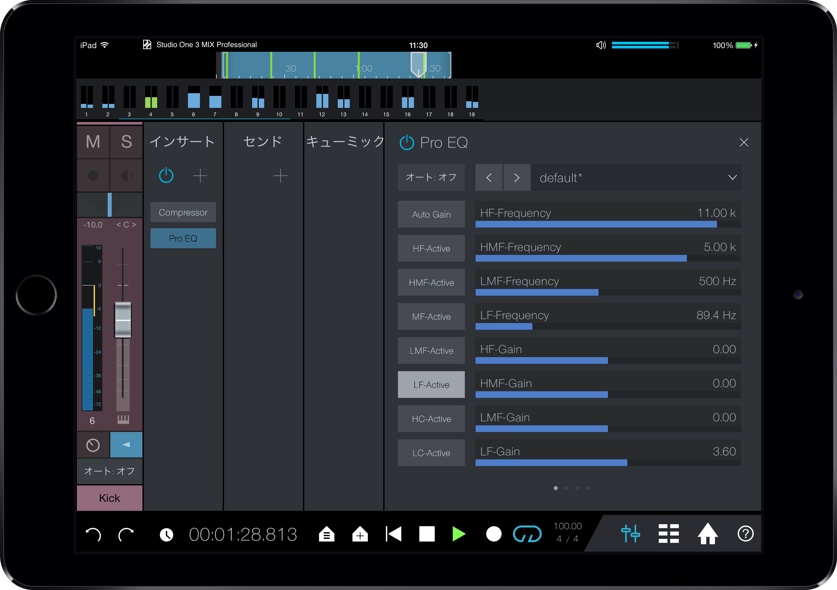Click the keyboard instrument icon on channel

click(123, 420)
